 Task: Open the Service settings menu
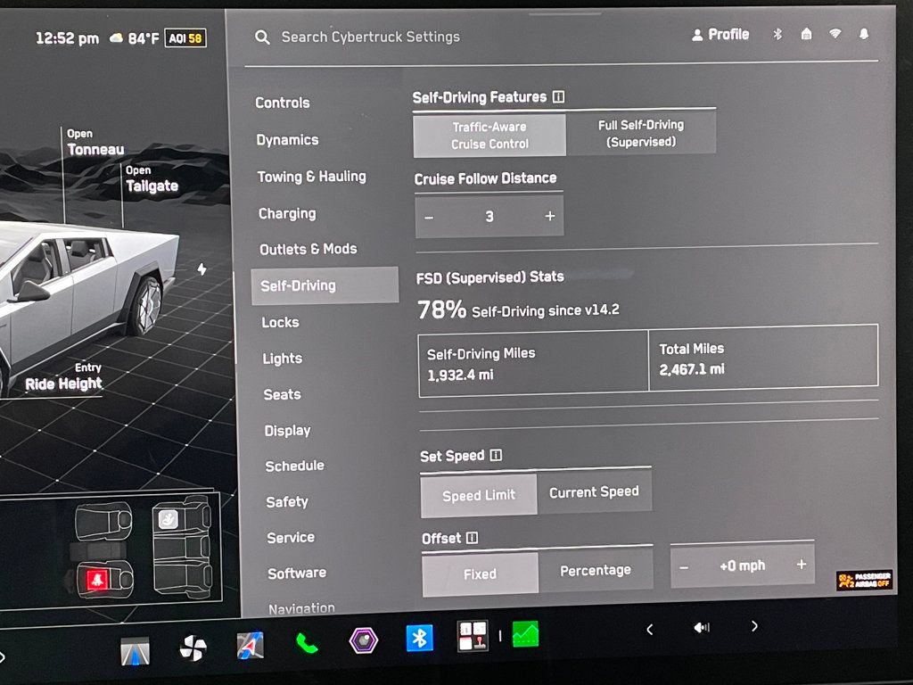[291, 538]
